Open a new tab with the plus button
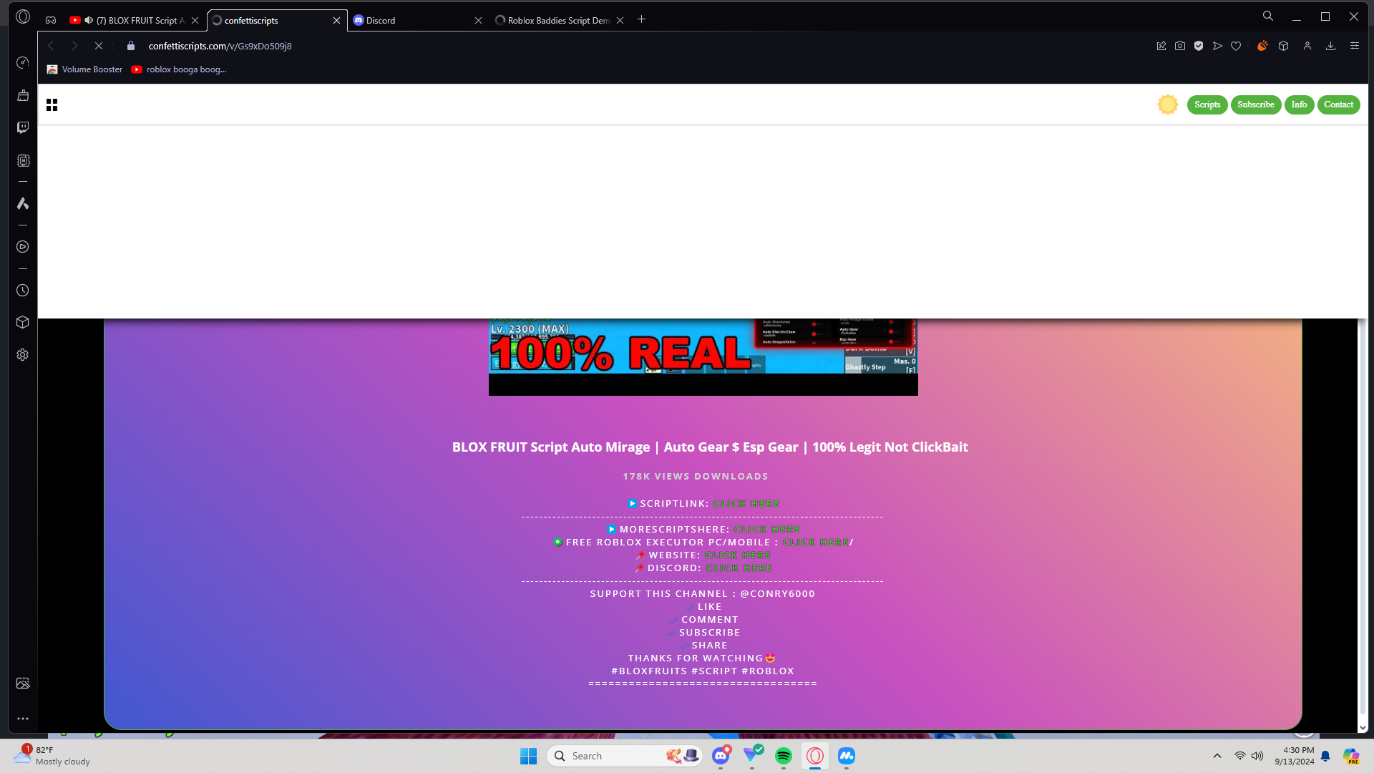Screen dimensions: 1374x773 click(x=642, y=19)
